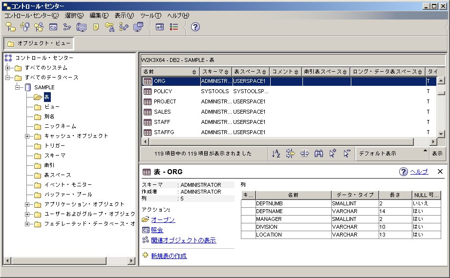Sort by the スキーマ column header
This screenshot has width=450, height=278.
point(215,72)
